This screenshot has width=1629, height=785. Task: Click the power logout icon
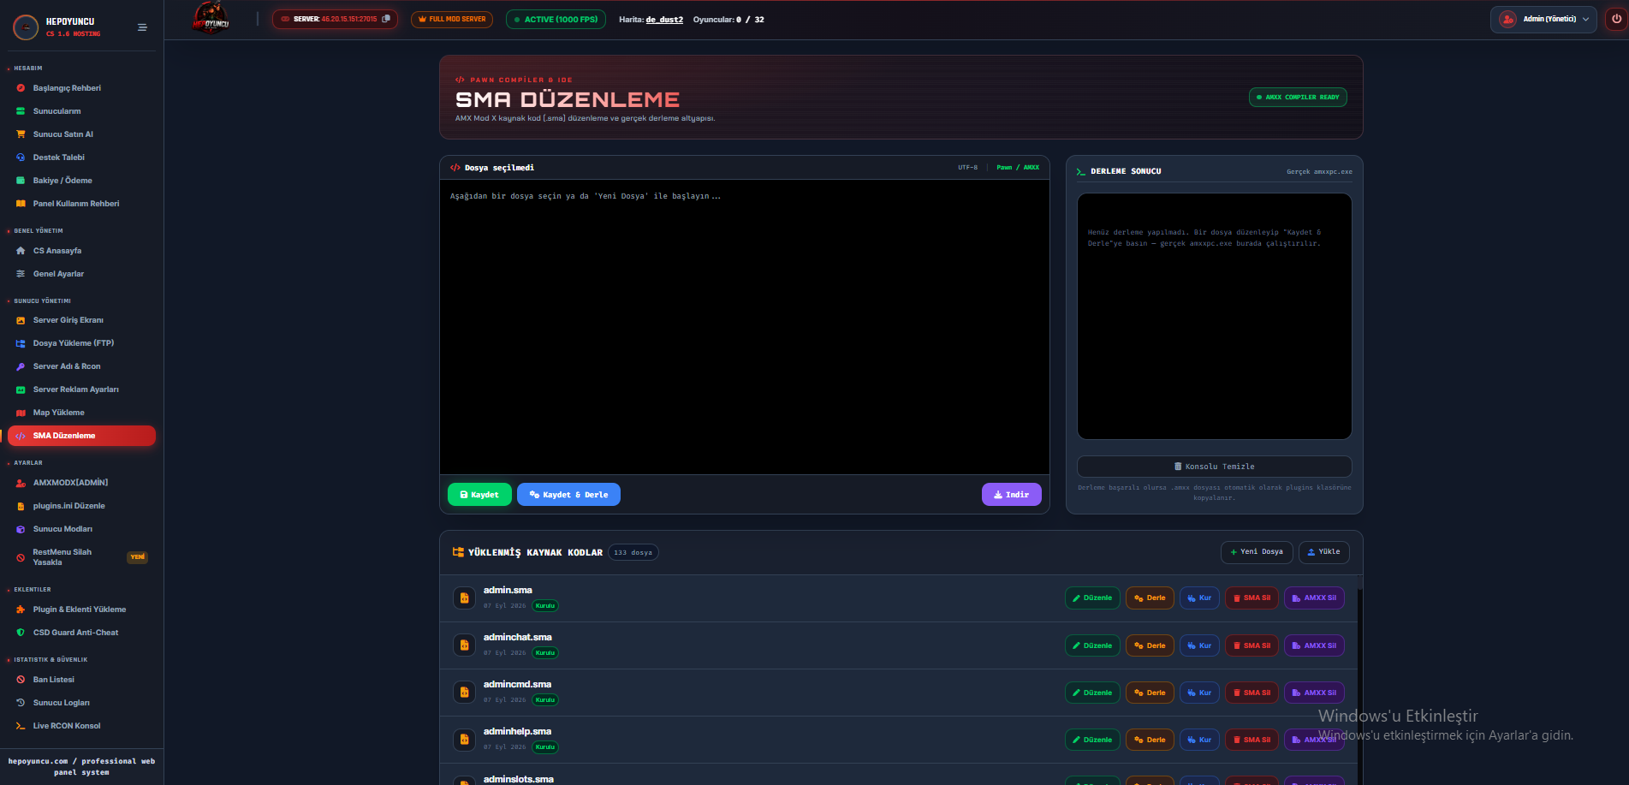1616,19
